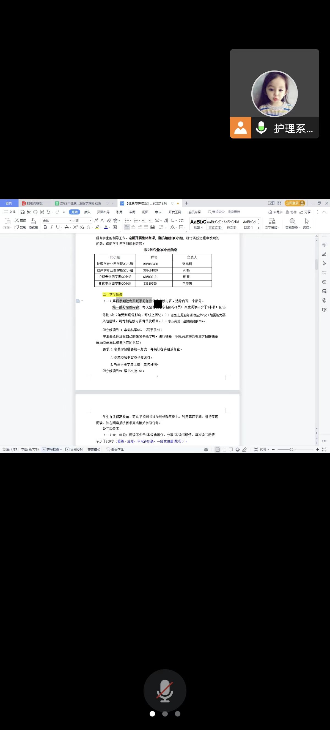Center-align the paragraph text
Viewport: 330px width, 730px height.
click(133, 227)
